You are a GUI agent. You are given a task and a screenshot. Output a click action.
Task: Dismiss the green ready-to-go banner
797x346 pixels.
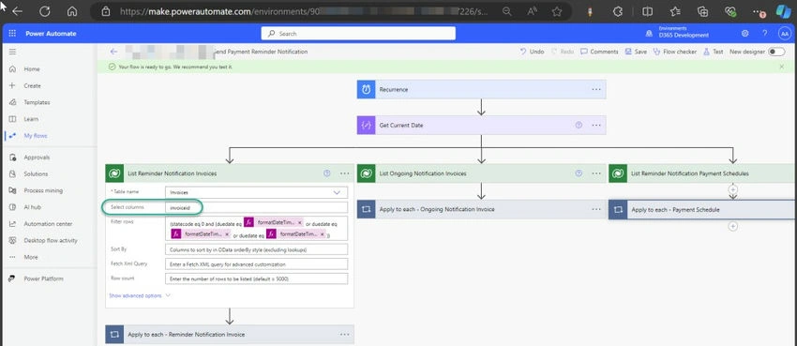coord(782,67)
